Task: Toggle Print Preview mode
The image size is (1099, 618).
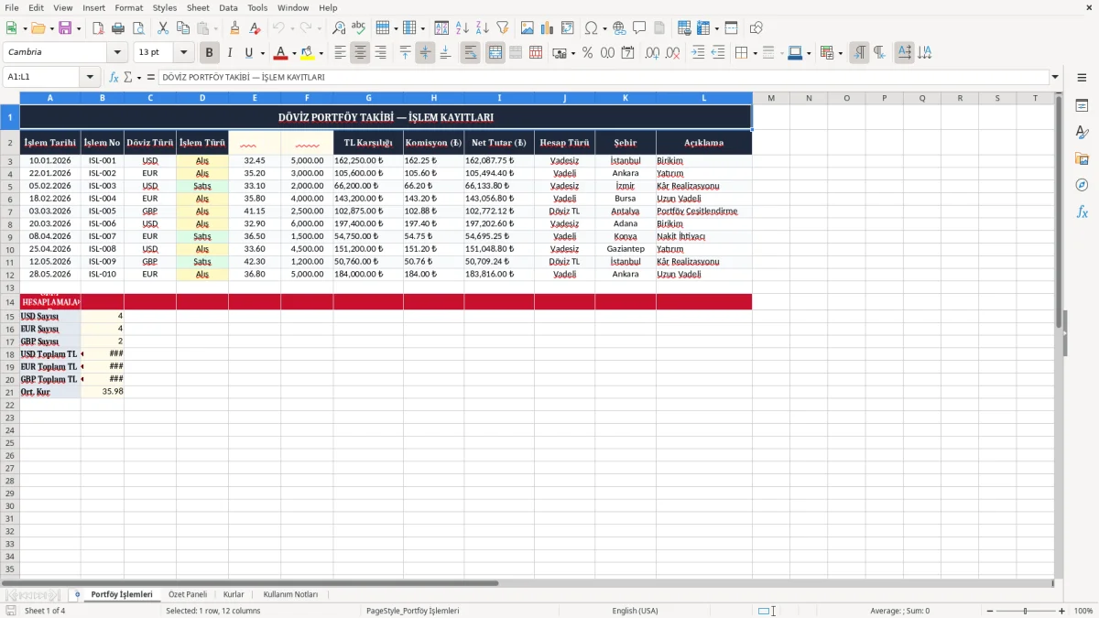Action: (138, 28)
